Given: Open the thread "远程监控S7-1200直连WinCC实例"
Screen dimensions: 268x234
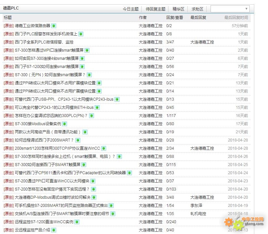Looking at the screenshot, I should (44, 222).
